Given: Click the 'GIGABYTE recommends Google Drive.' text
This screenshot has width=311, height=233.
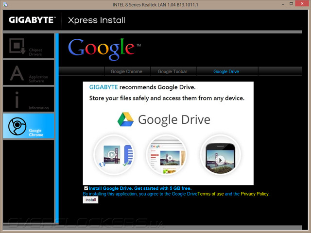Looking at the screenshot, I should (x=142, y=87).
